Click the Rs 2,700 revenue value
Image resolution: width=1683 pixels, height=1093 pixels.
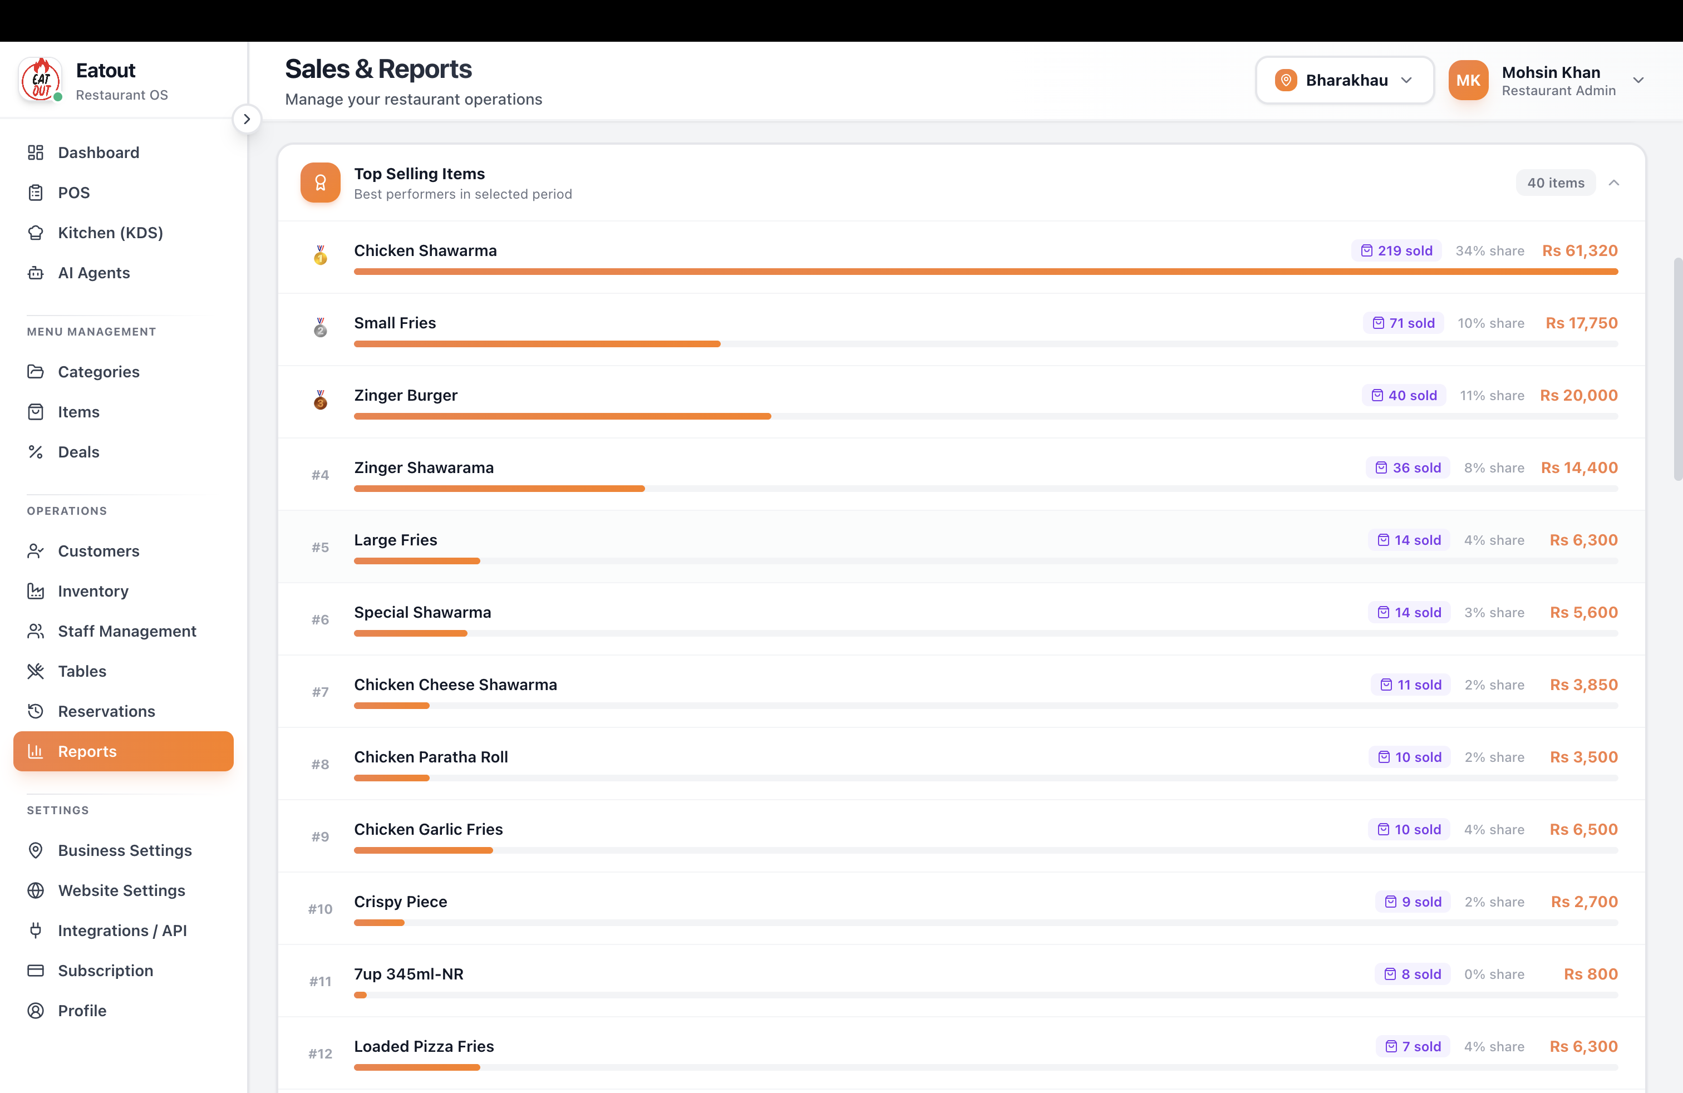click(1584, 902)
